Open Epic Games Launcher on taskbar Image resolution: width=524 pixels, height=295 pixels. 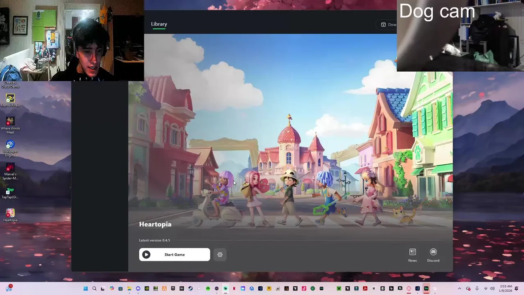click(173, 288)
